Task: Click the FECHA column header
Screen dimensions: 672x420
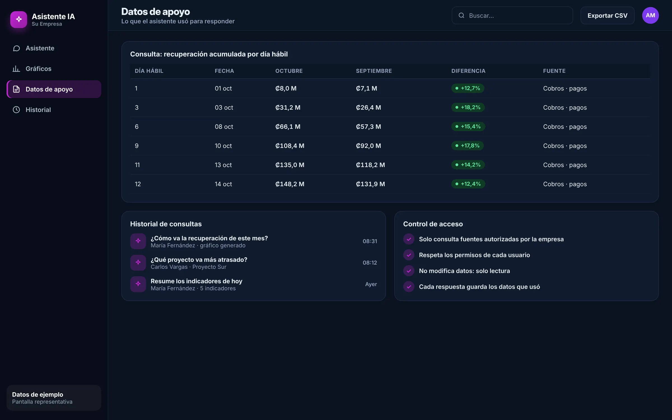Action: [224, 71]
